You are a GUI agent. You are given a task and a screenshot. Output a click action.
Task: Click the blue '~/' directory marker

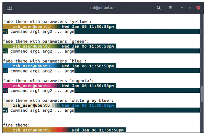tap(5, 71)
